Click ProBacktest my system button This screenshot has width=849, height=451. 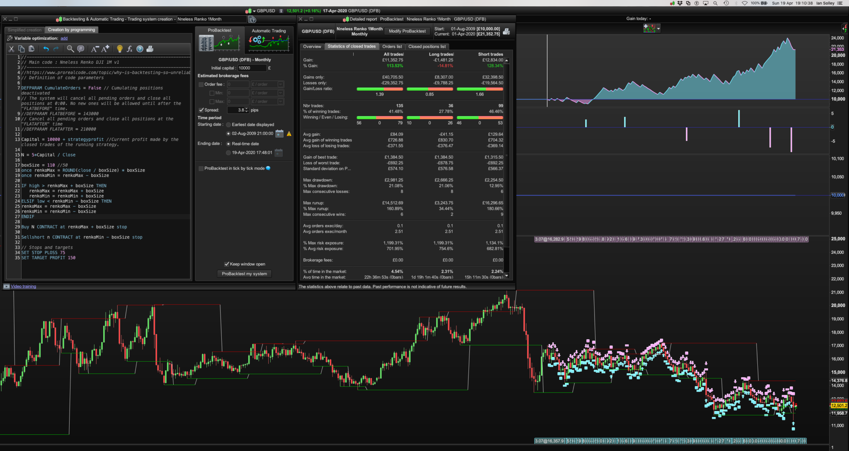tap(244, 274)
